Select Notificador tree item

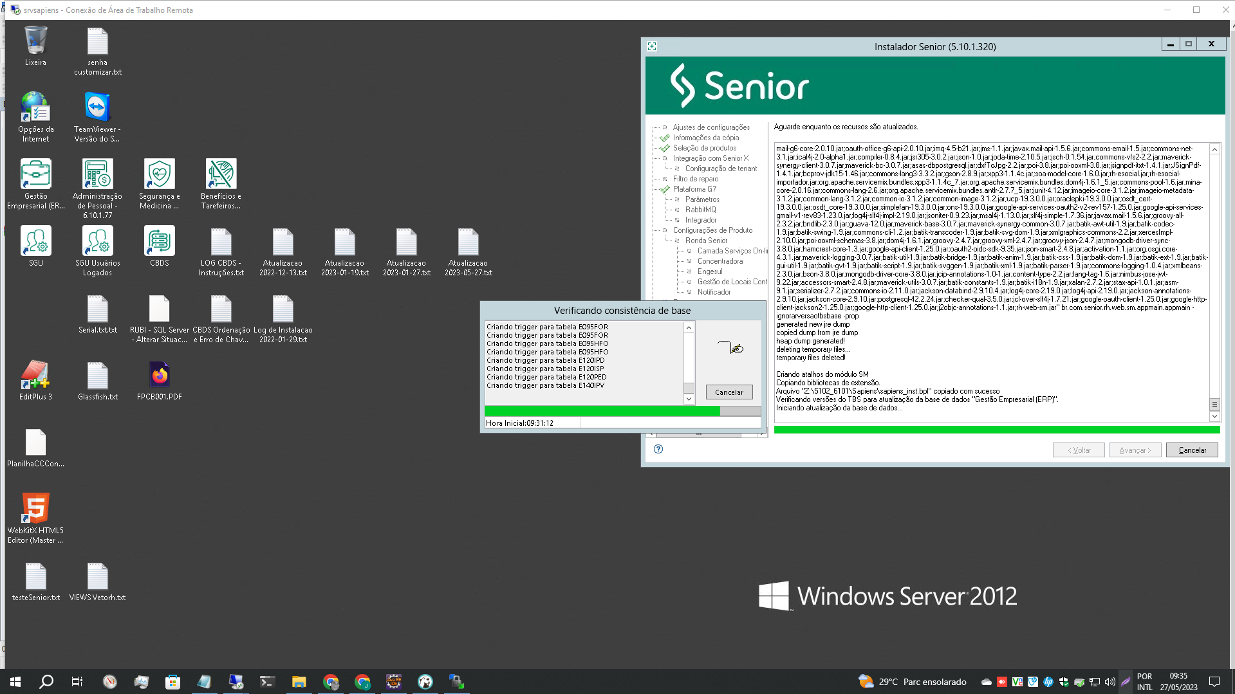coord(714,292)
